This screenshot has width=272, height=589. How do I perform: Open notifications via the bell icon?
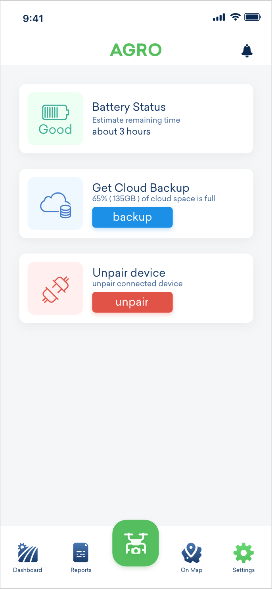tap(247, 51)
